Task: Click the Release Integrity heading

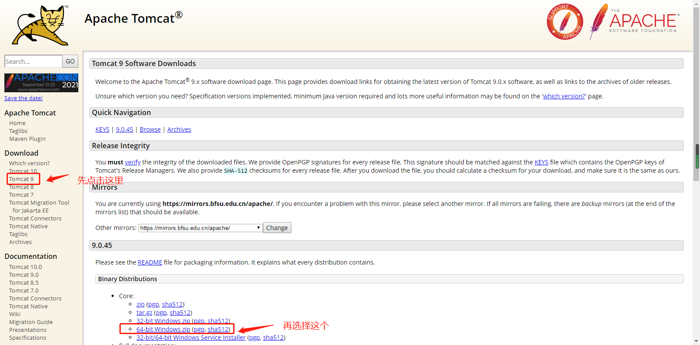Action: pyautogui.click(x=121, y=146)
